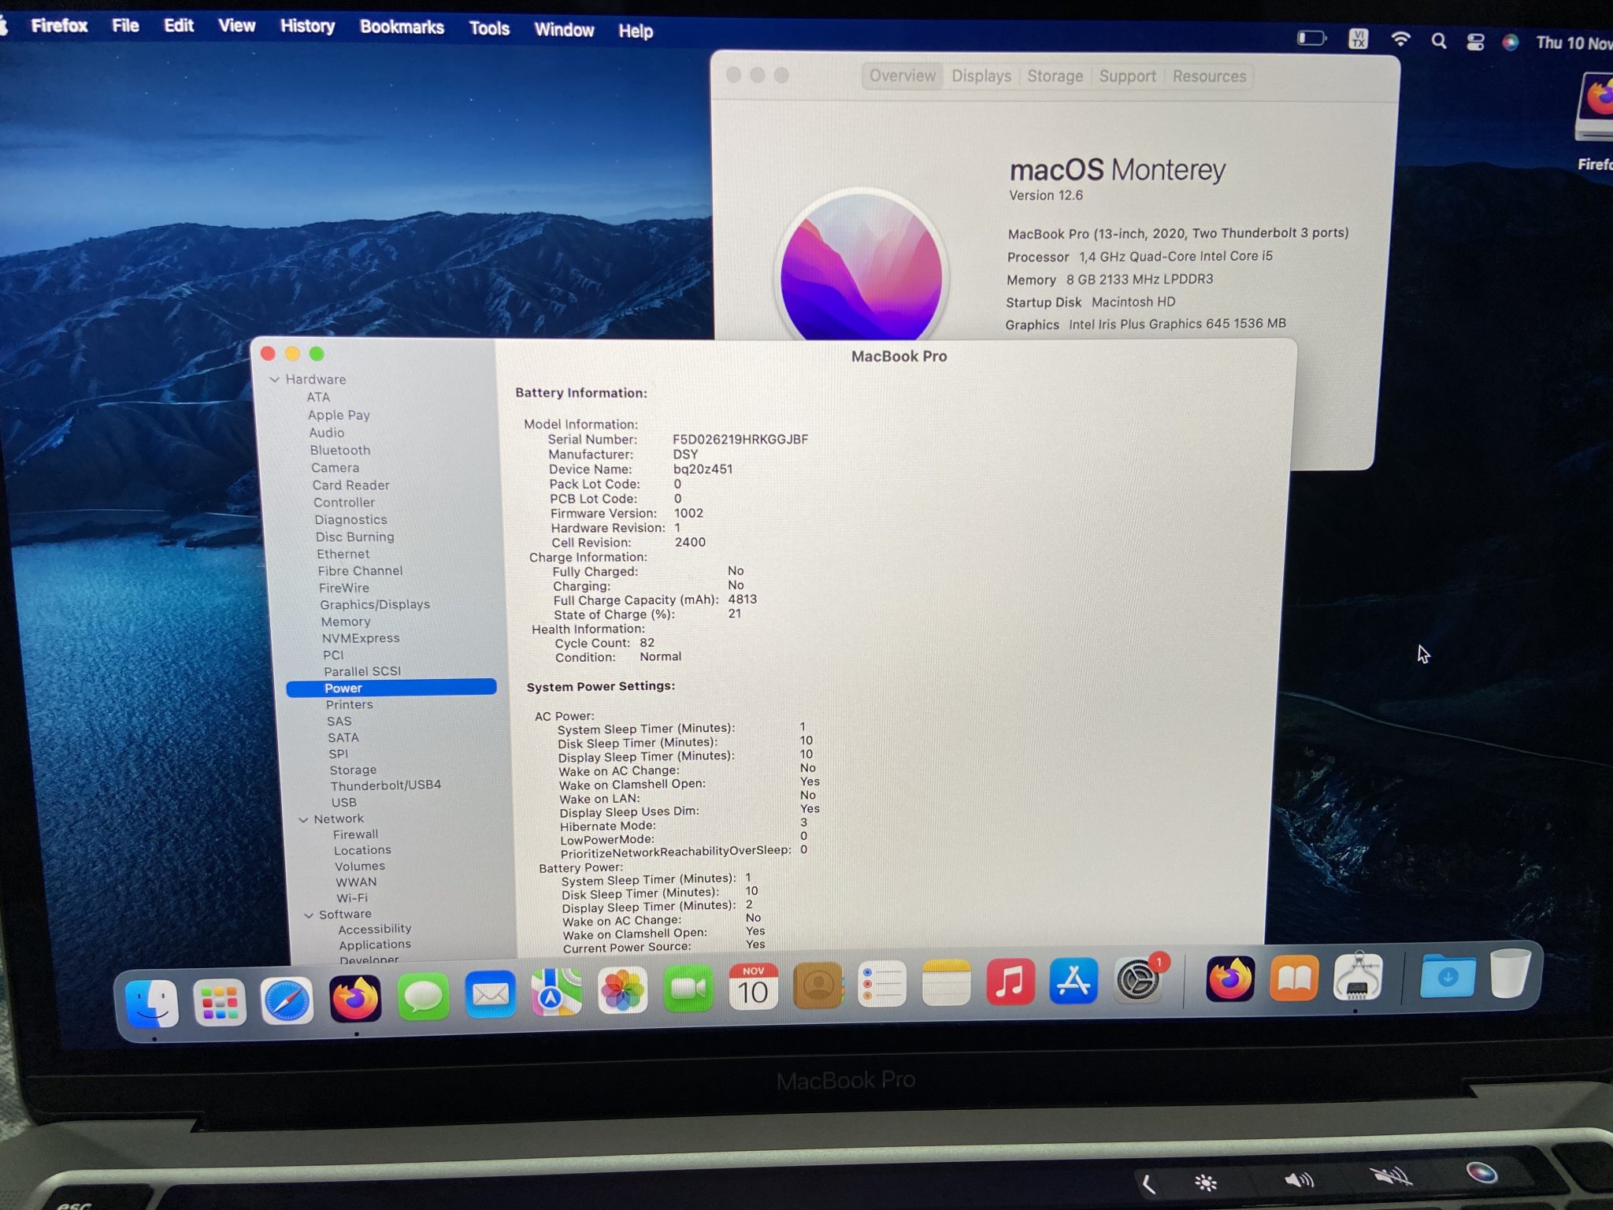Open Launchpad in the dock
The width and height of the screenshot is (1613, 1210).
point(220,1001)
